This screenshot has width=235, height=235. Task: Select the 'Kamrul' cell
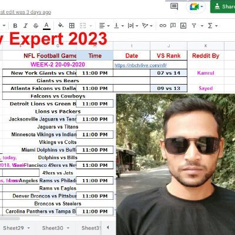coord(206,73)
